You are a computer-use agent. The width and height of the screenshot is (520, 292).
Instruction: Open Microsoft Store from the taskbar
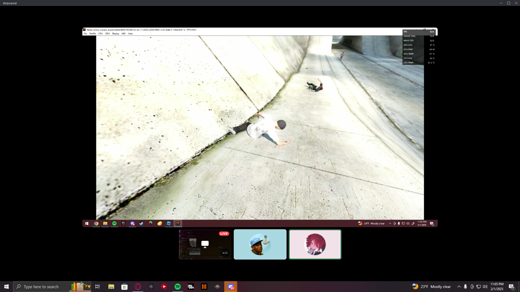click(125, 287)
